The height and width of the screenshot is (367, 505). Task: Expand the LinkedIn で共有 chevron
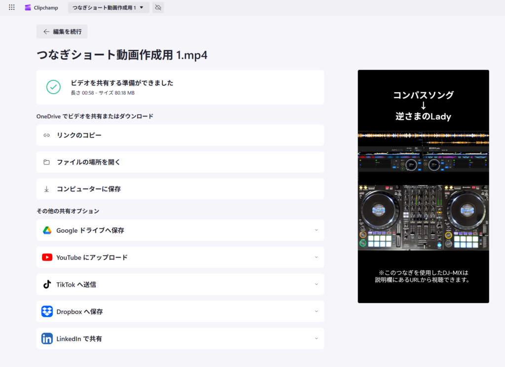click(316, 339)
